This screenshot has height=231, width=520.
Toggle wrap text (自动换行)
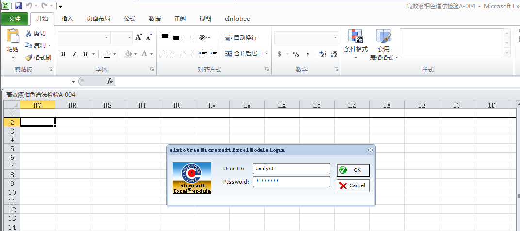[x=241, y=38]
